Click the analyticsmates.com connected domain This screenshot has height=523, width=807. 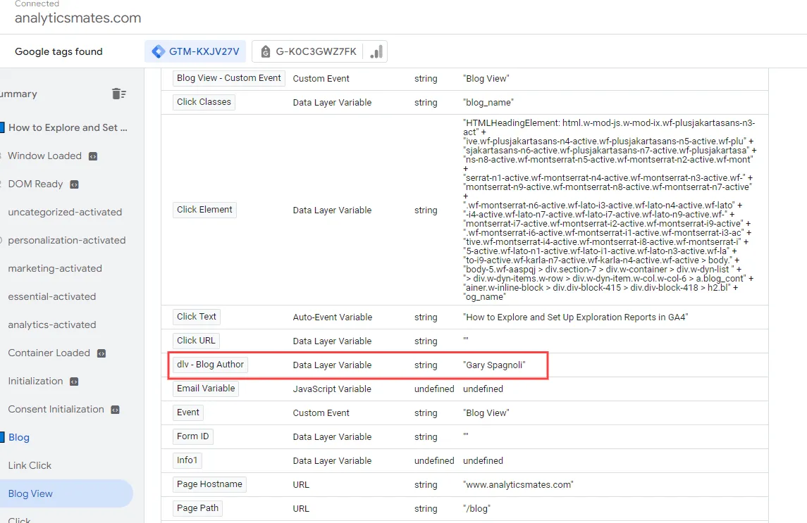click(78, 18)
